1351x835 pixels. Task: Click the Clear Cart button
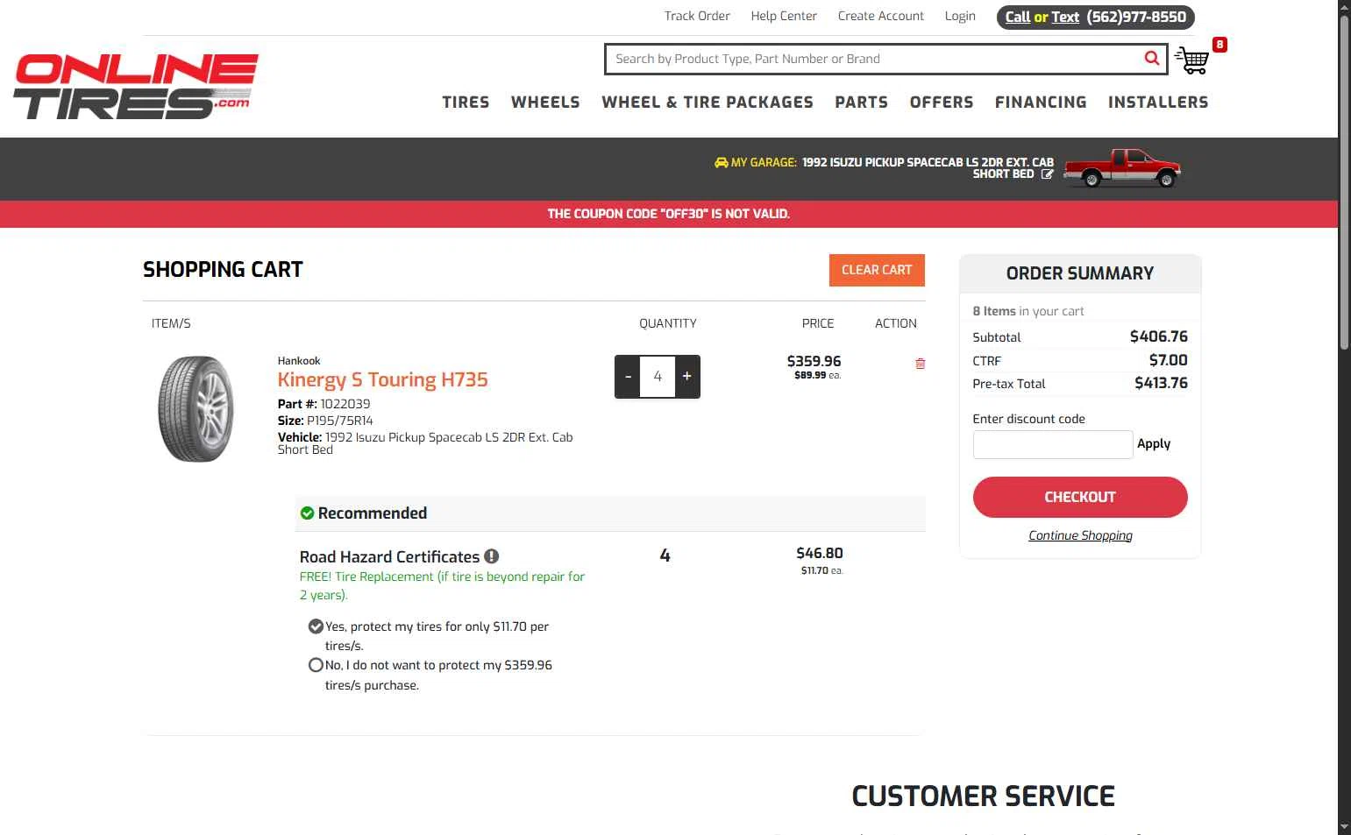(877, 270)
